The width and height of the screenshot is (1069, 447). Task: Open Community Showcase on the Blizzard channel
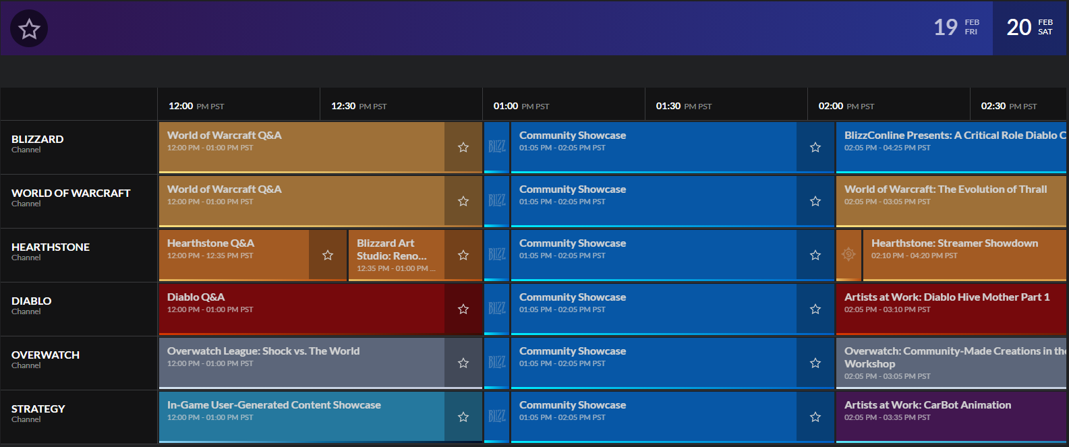654,147
